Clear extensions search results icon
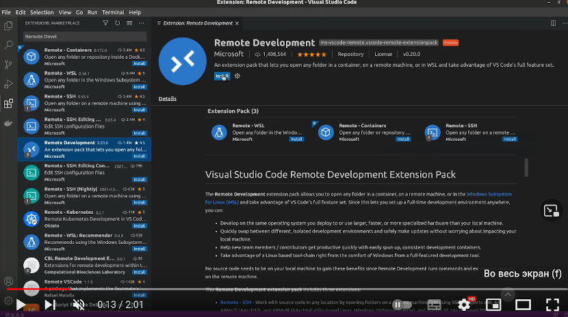This screenshot has height=317, width=568. 129,23
